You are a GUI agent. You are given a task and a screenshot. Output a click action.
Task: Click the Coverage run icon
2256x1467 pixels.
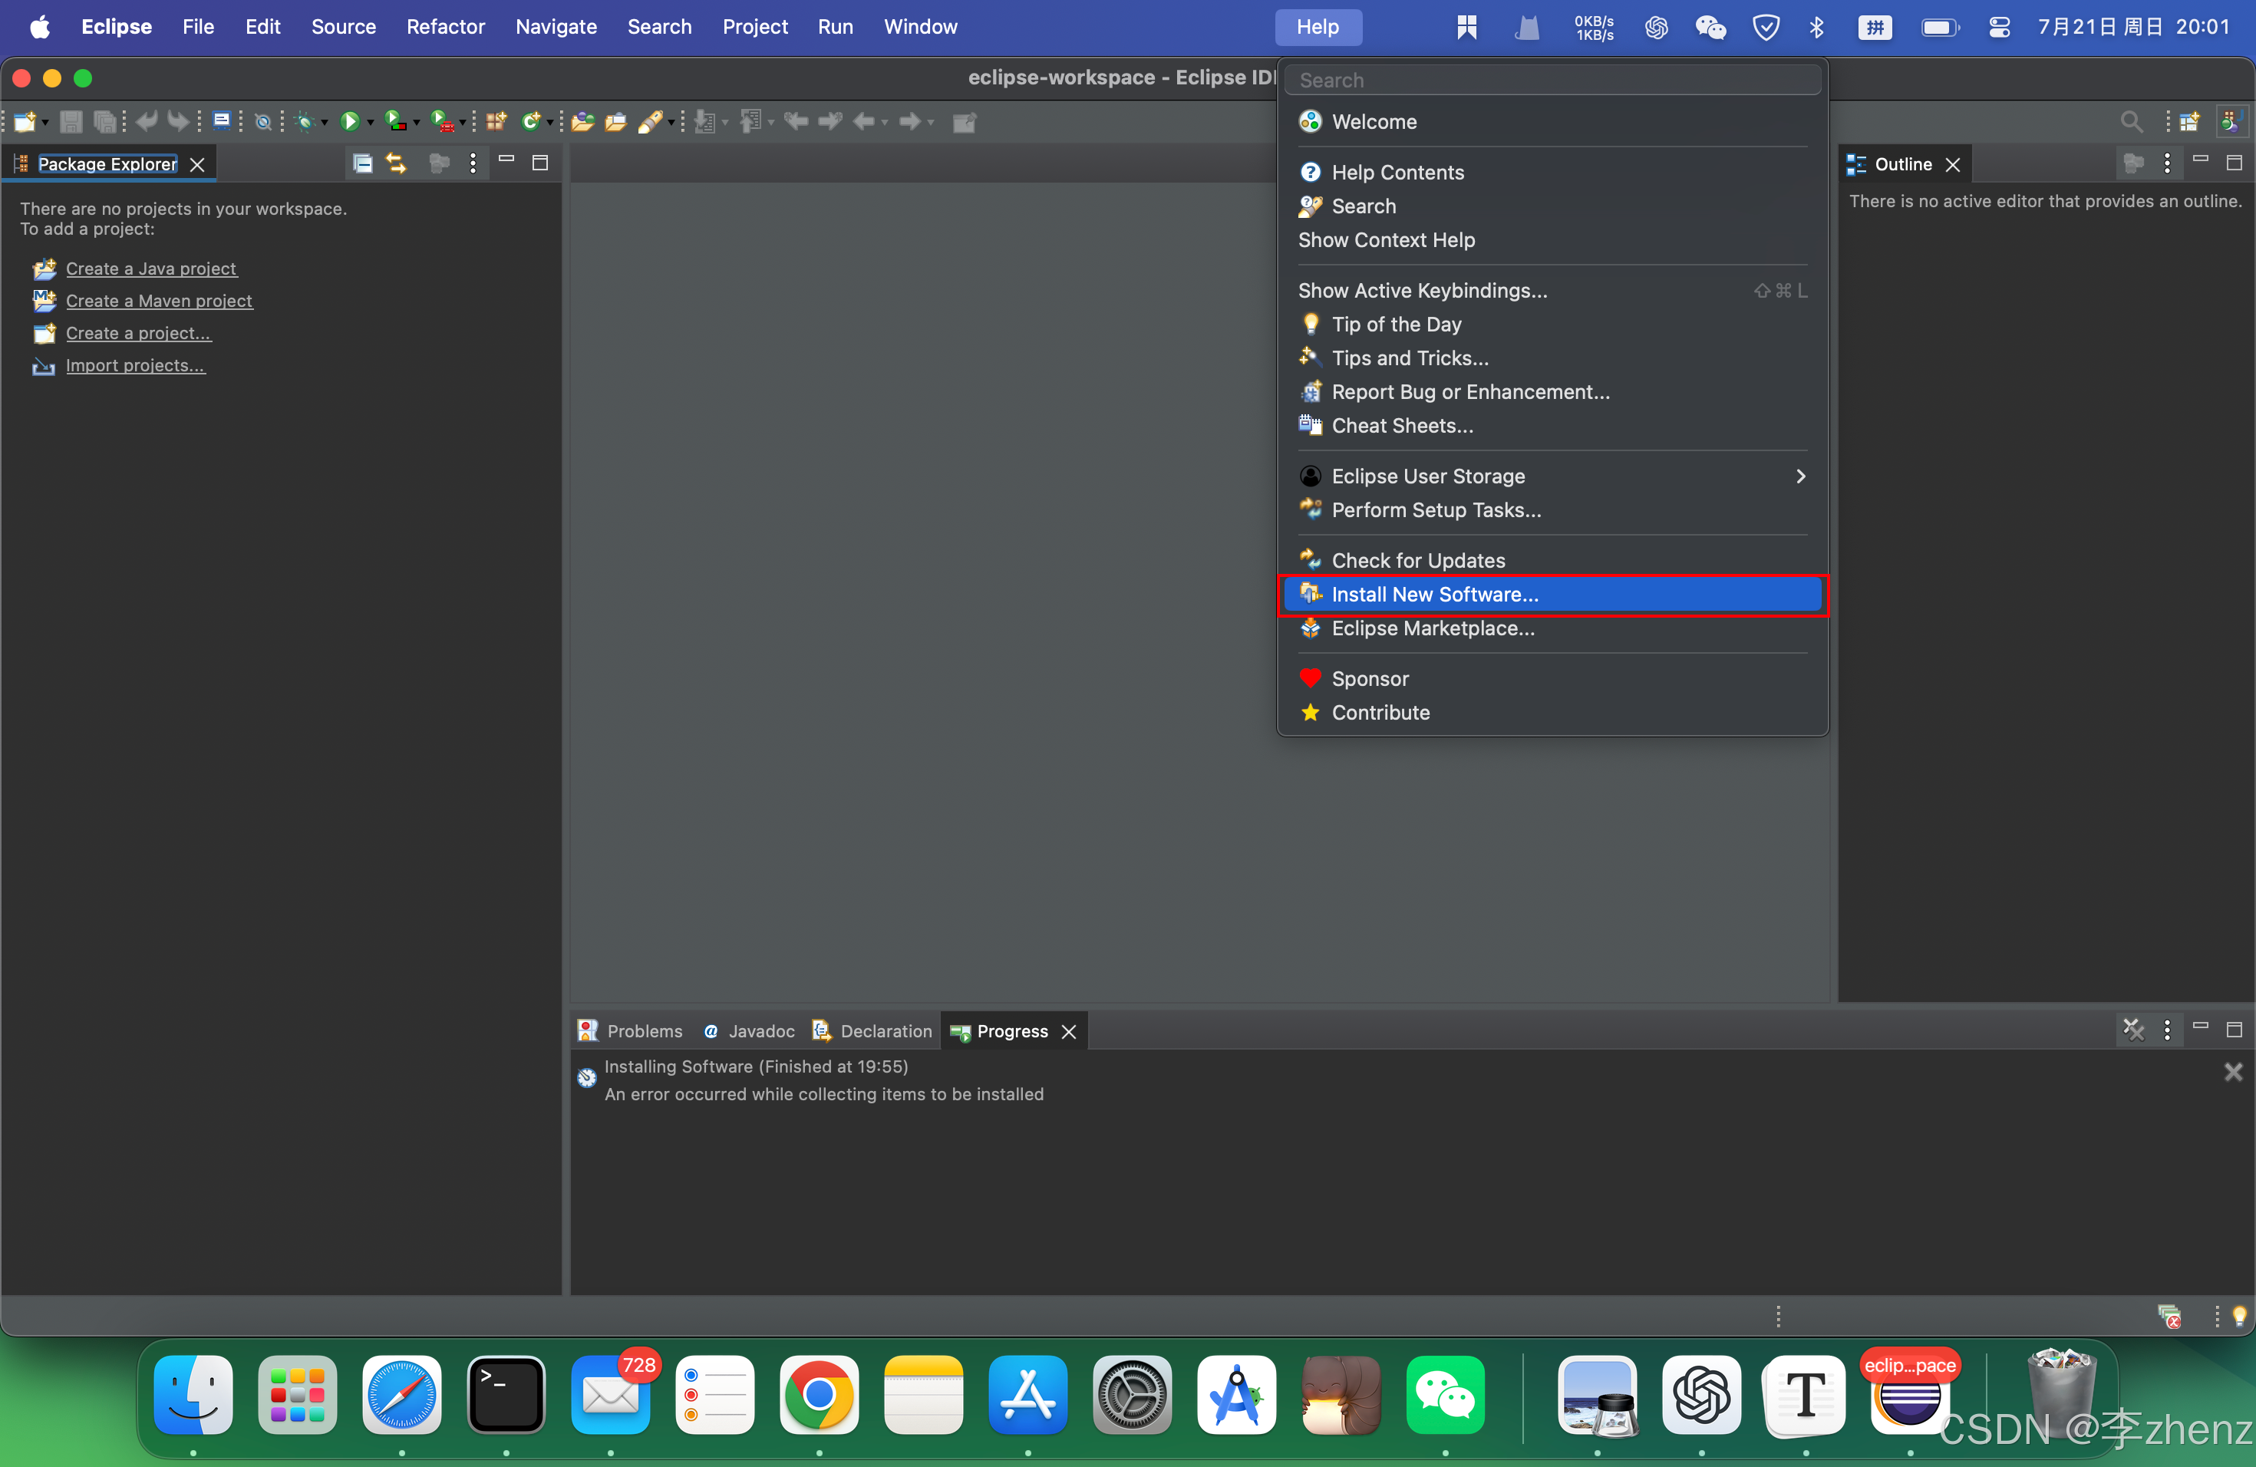coord(396,121)
